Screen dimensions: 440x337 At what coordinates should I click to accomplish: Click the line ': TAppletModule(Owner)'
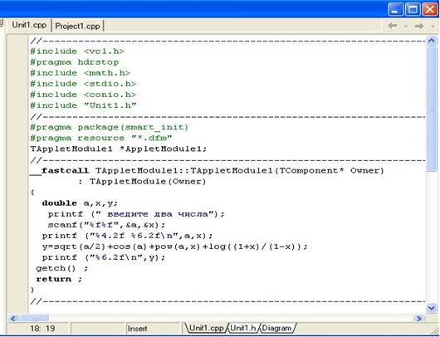[x=142, y=182]
